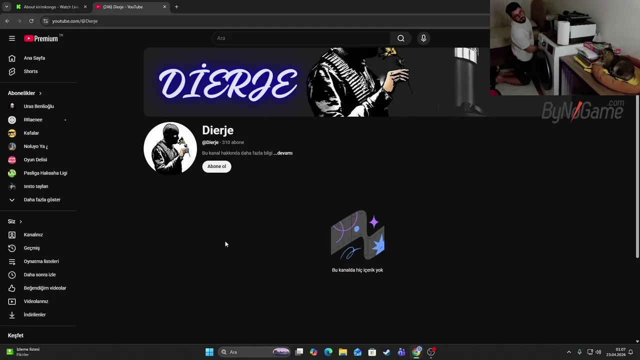640x360 pixels.
Task: Open Copilot from the taskbar
Action: pos(313,352)
